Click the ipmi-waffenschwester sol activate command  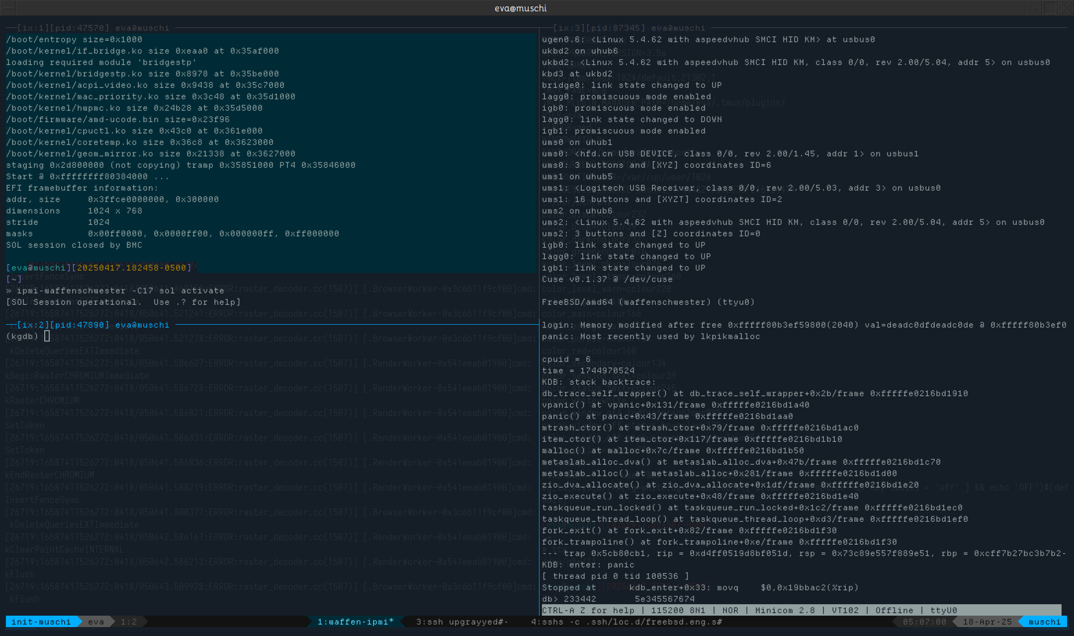tap(120, 290)
